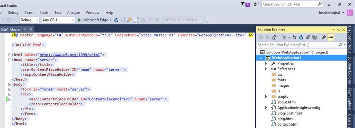Open the Diagnostic Tools side tab
This screenshot has height=128, width=355.
click(x=350, y=40)
